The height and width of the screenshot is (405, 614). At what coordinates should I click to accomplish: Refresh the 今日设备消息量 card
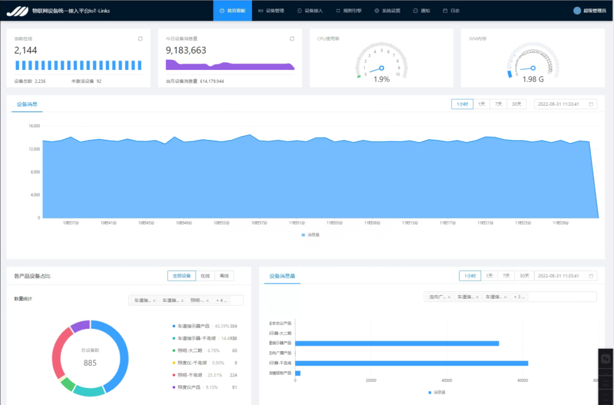(292, 39)
